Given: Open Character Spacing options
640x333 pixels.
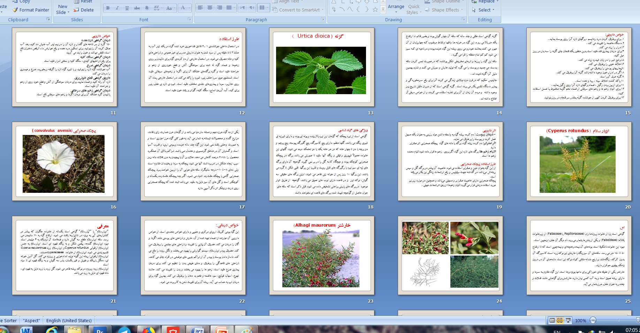Looking at the screenshot, I should [x=157, y=8].
